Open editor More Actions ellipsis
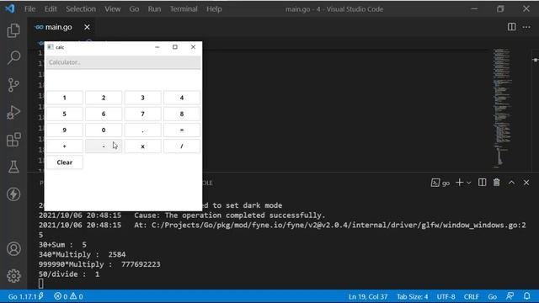The width and height of the screenshot is (539, 303). (526, 27)
